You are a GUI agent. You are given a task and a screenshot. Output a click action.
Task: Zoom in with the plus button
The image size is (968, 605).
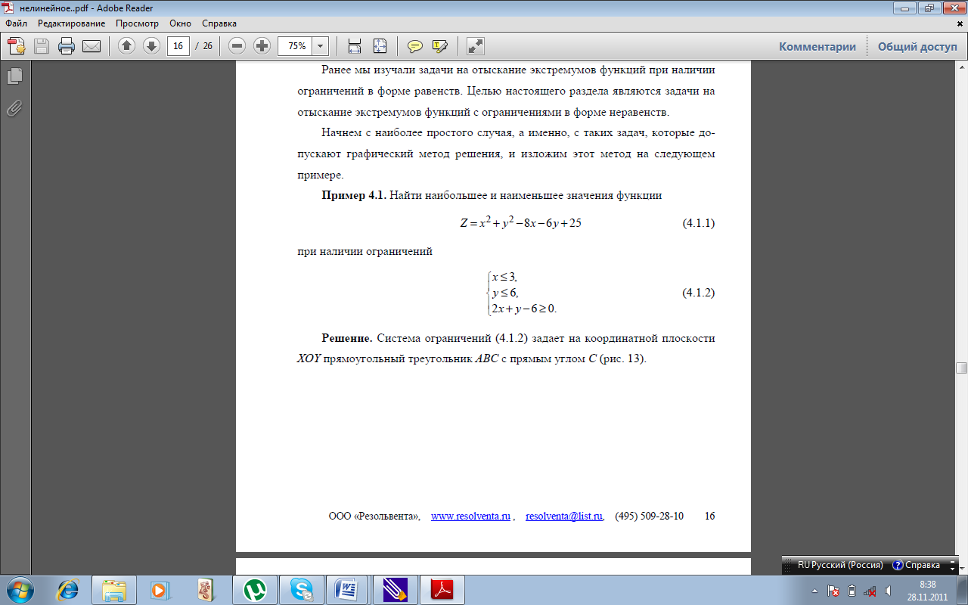[262, 46]
